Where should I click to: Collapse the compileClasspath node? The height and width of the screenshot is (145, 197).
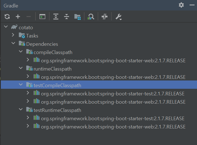pyautogui.click(x=21, y=51)
